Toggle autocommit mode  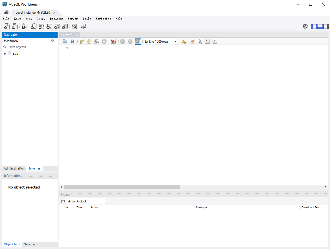click(138, 42)
